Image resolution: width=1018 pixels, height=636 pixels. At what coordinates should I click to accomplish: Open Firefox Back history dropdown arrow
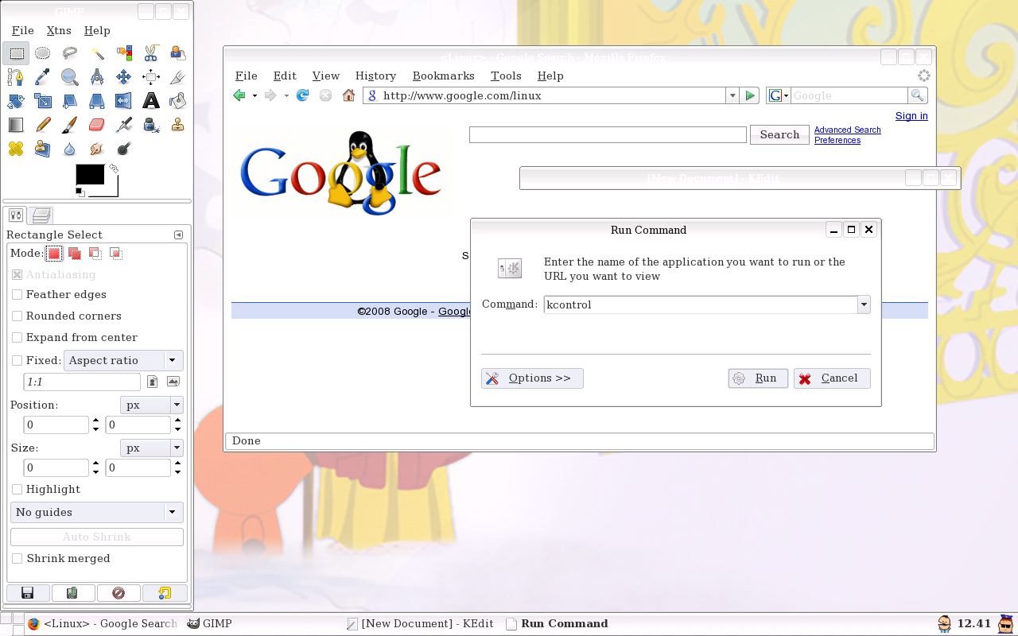pyautogui.click(x=254, y=95)
